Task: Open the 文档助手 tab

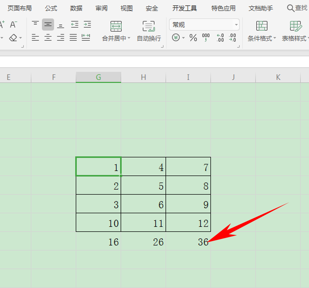Action: pos(261,8)
